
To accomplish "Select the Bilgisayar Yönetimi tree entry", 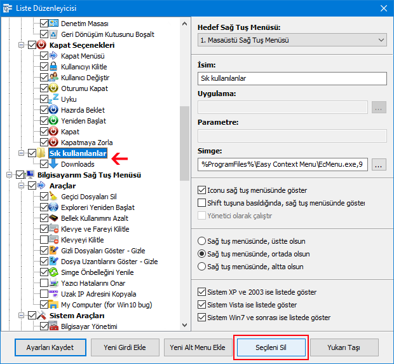I will tap(87, 326).
